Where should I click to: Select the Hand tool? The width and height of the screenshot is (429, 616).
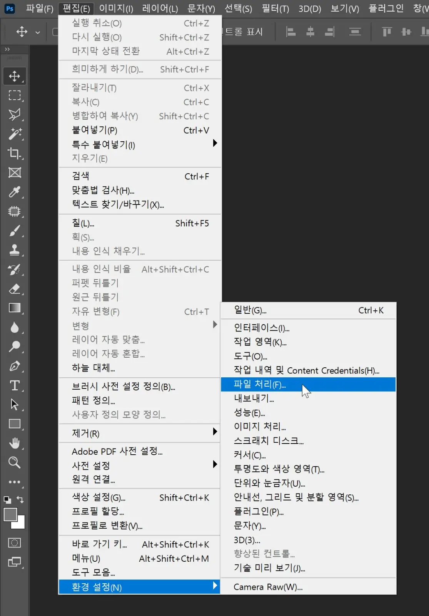click(x=15, y=443)
